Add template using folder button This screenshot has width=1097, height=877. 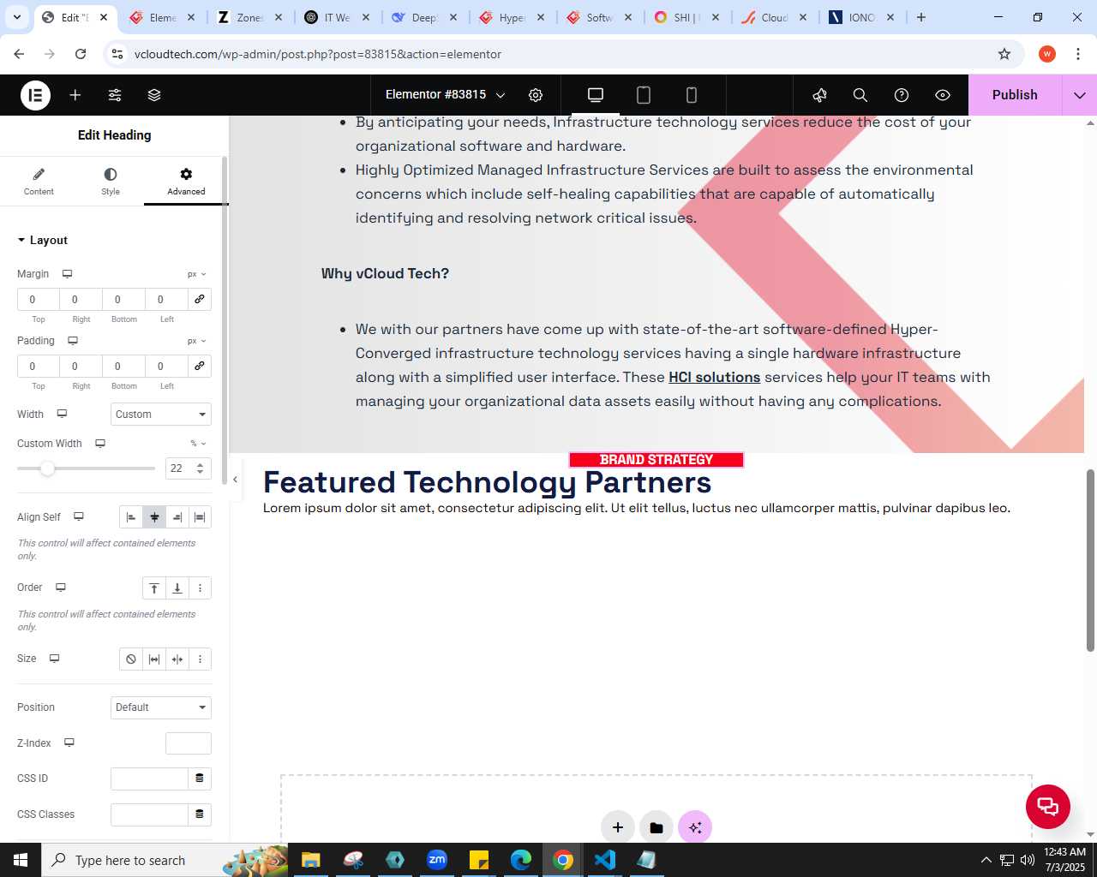point(656,827)
